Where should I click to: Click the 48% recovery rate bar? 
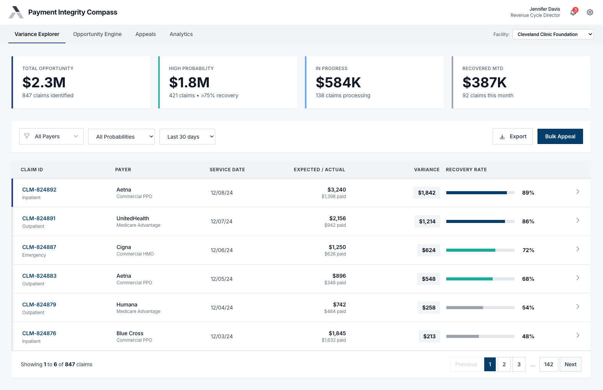(x=480, y=336)
